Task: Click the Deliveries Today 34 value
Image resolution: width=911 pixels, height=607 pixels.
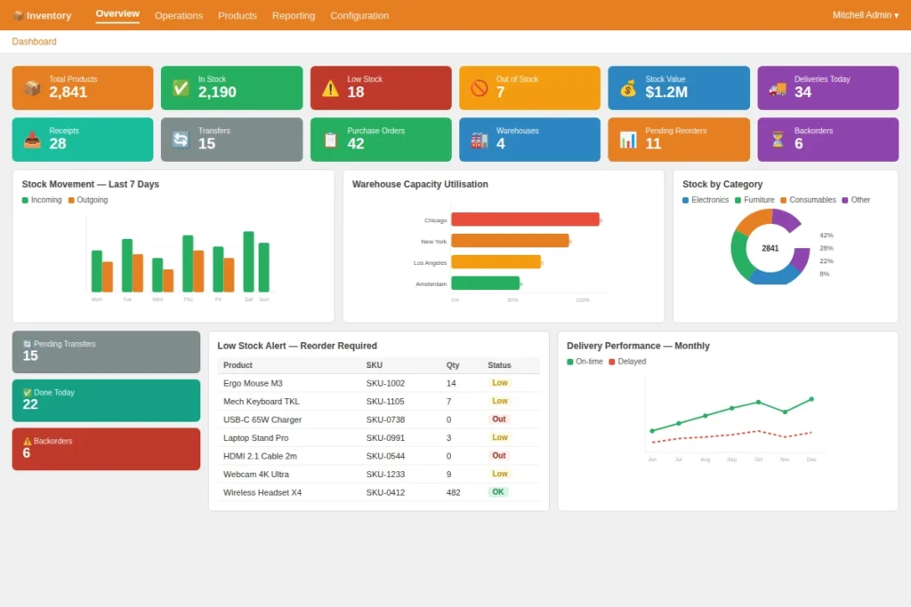Action: pos(803,92)
